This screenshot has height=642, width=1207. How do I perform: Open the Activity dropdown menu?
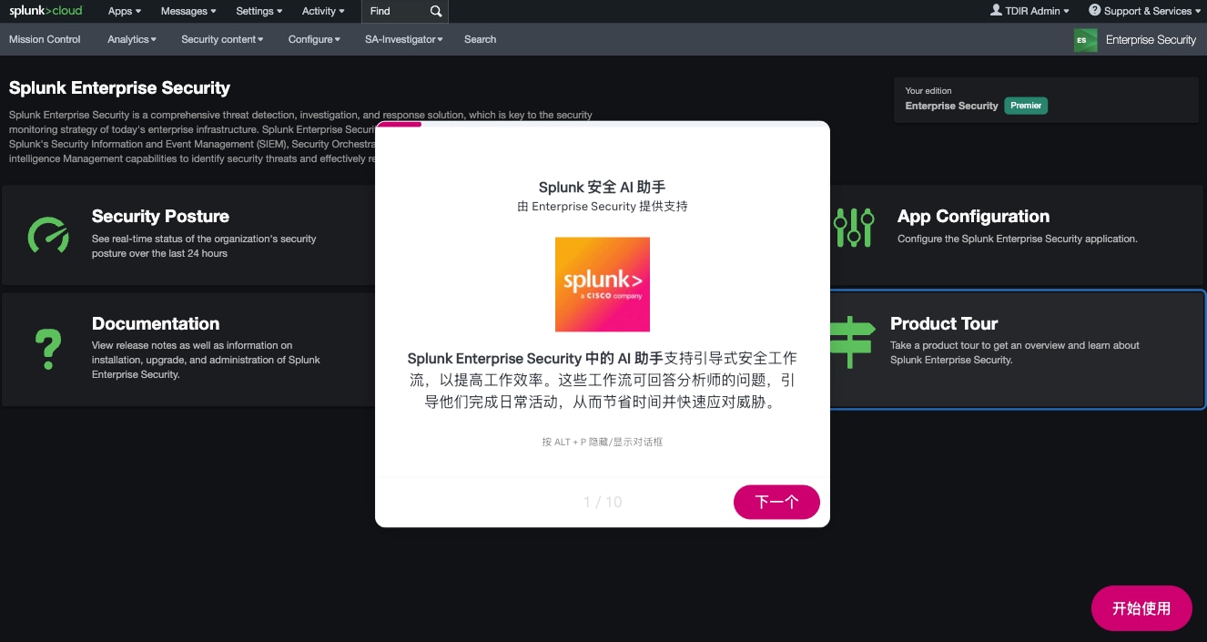323,11
